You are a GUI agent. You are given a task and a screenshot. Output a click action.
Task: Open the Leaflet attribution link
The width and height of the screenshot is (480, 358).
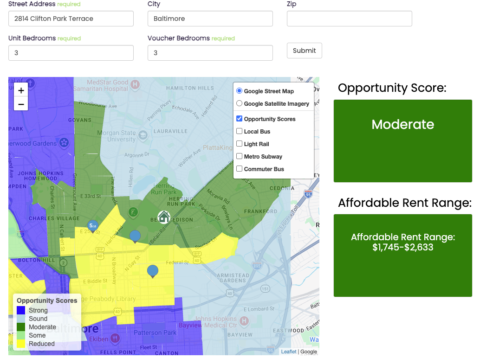point(289,352)
